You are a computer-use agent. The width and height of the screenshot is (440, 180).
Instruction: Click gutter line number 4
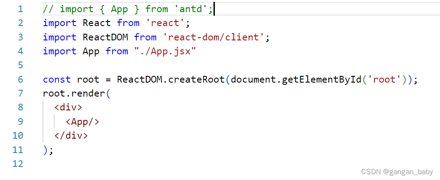pos(20,51)
